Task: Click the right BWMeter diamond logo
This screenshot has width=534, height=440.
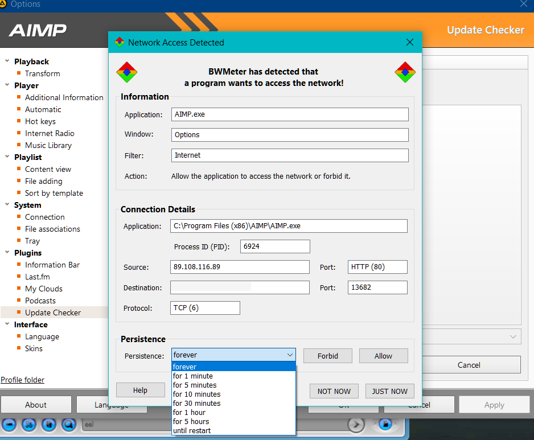Action: (x=405, y=72)
